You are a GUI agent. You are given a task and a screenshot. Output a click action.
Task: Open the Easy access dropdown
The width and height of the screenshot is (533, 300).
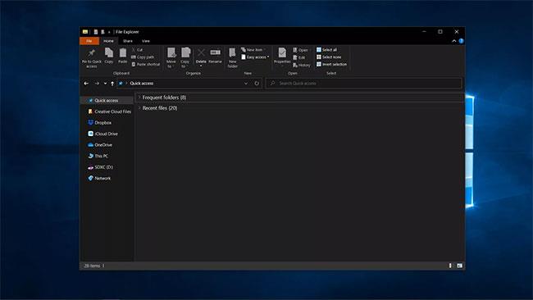pyautogui.click(x=255, y=57)
